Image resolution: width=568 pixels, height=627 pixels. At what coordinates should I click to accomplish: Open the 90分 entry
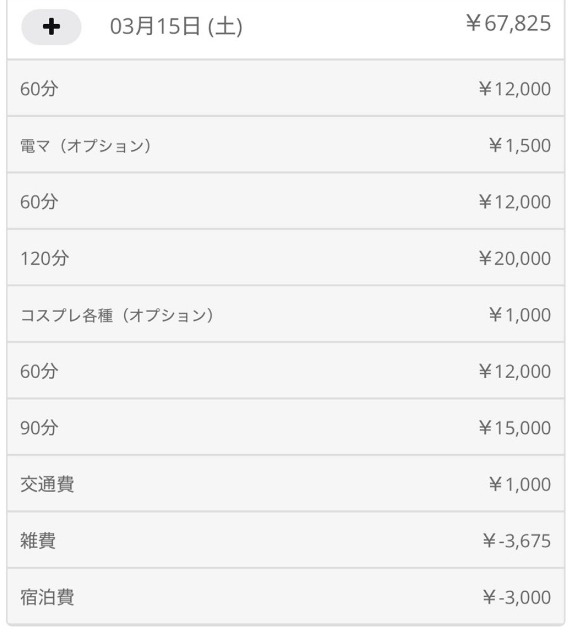point(39,428)
